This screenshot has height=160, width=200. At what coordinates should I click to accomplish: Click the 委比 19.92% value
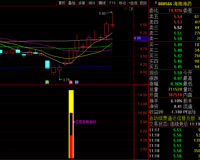[x=175, y=10]
